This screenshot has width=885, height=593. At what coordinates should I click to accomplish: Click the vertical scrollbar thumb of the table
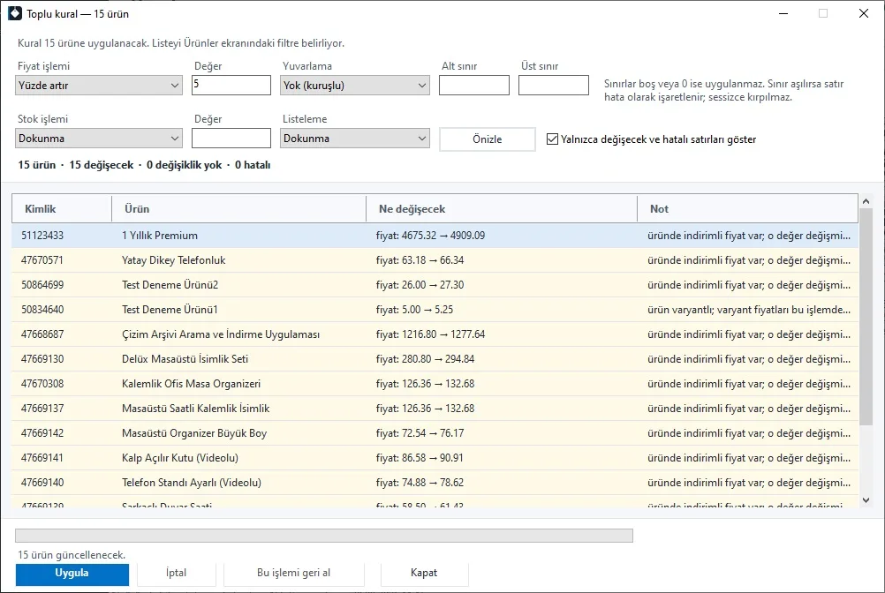click(866, 316)
